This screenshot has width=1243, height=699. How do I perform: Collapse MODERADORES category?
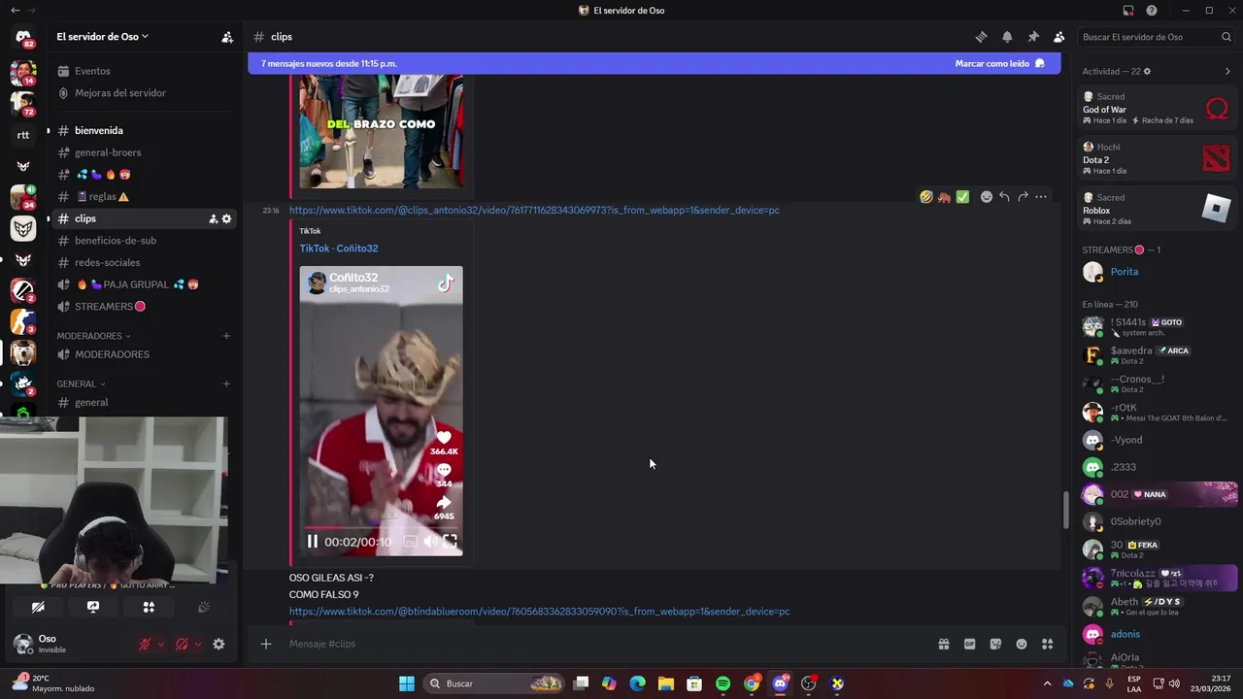pyautogui.click(x=93, y=336)
